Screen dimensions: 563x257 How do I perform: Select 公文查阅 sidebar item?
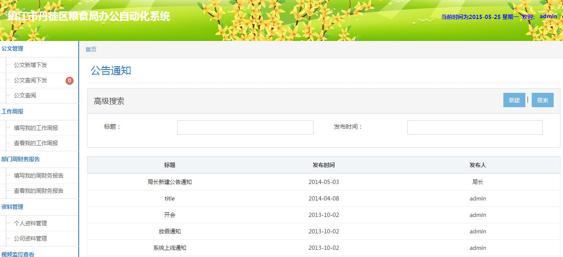(x=25, y=95)
